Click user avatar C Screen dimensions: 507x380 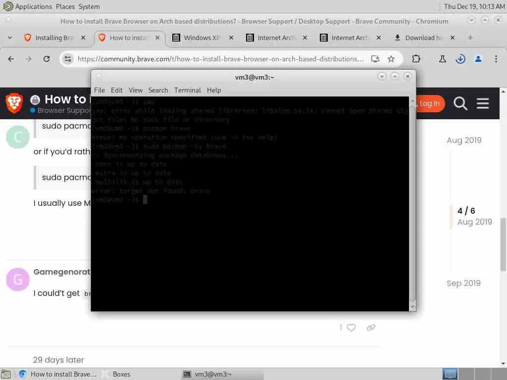pyautogui.click(x=18, y=137)
